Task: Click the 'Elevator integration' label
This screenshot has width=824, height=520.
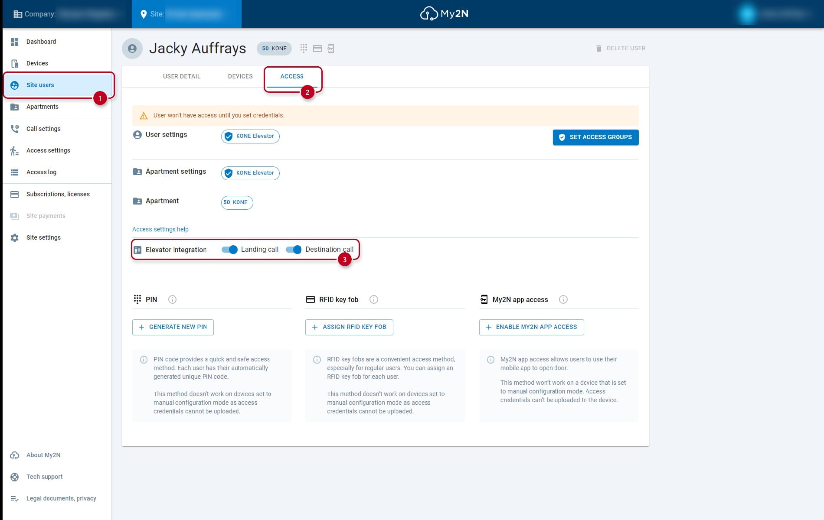Action: (176, 250)
